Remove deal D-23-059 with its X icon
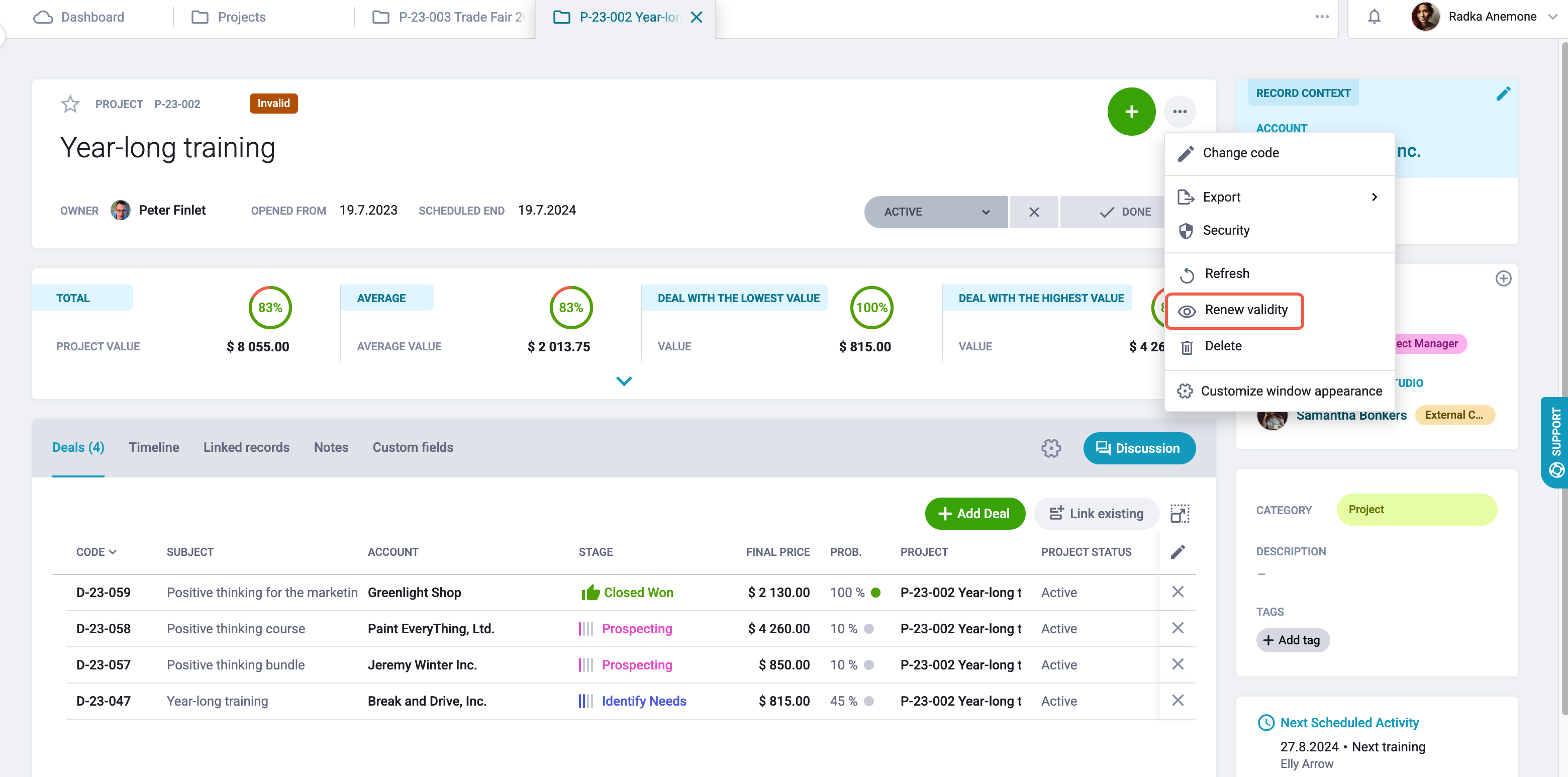The height and width of the screenshot is (777, 1568). (1178, 592)
